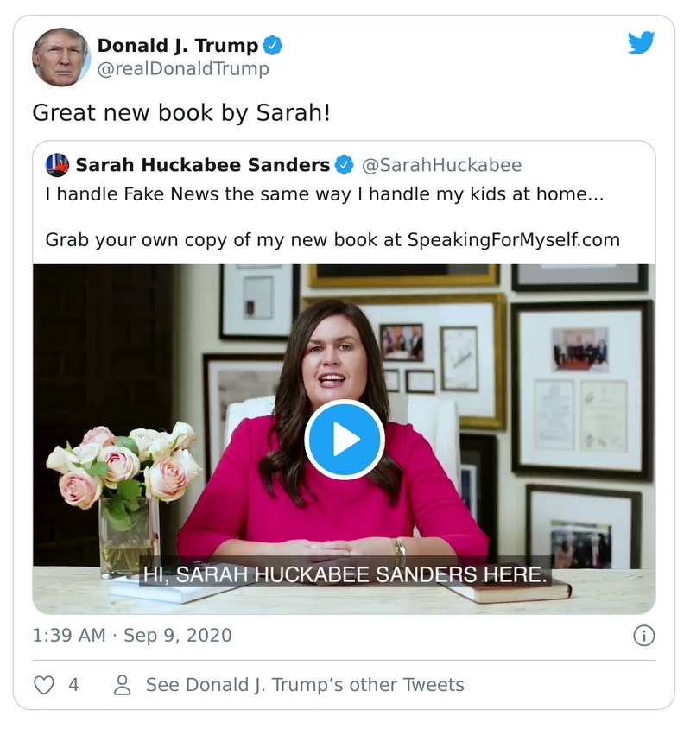The width and height of the screenshot is (690, 729).
Task: Click Donald J. Trump's profile picture
Action: tap(60, 57)
